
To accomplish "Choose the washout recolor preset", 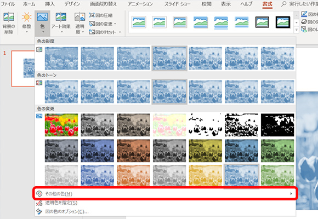I will tap(169, 125).
